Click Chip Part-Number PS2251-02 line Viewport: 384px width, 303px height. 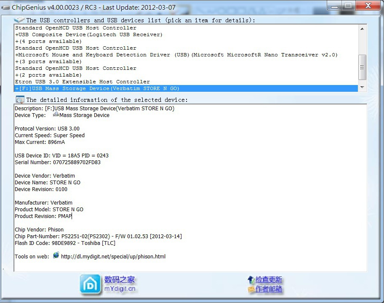(98, 237)
